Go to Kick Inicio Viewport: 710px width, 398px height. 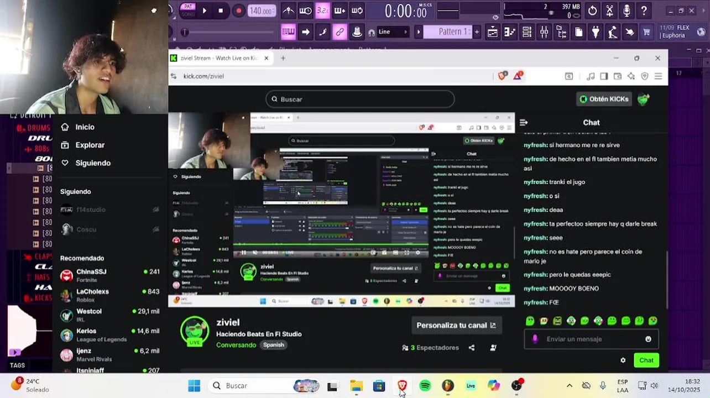(x=78, y=127)
